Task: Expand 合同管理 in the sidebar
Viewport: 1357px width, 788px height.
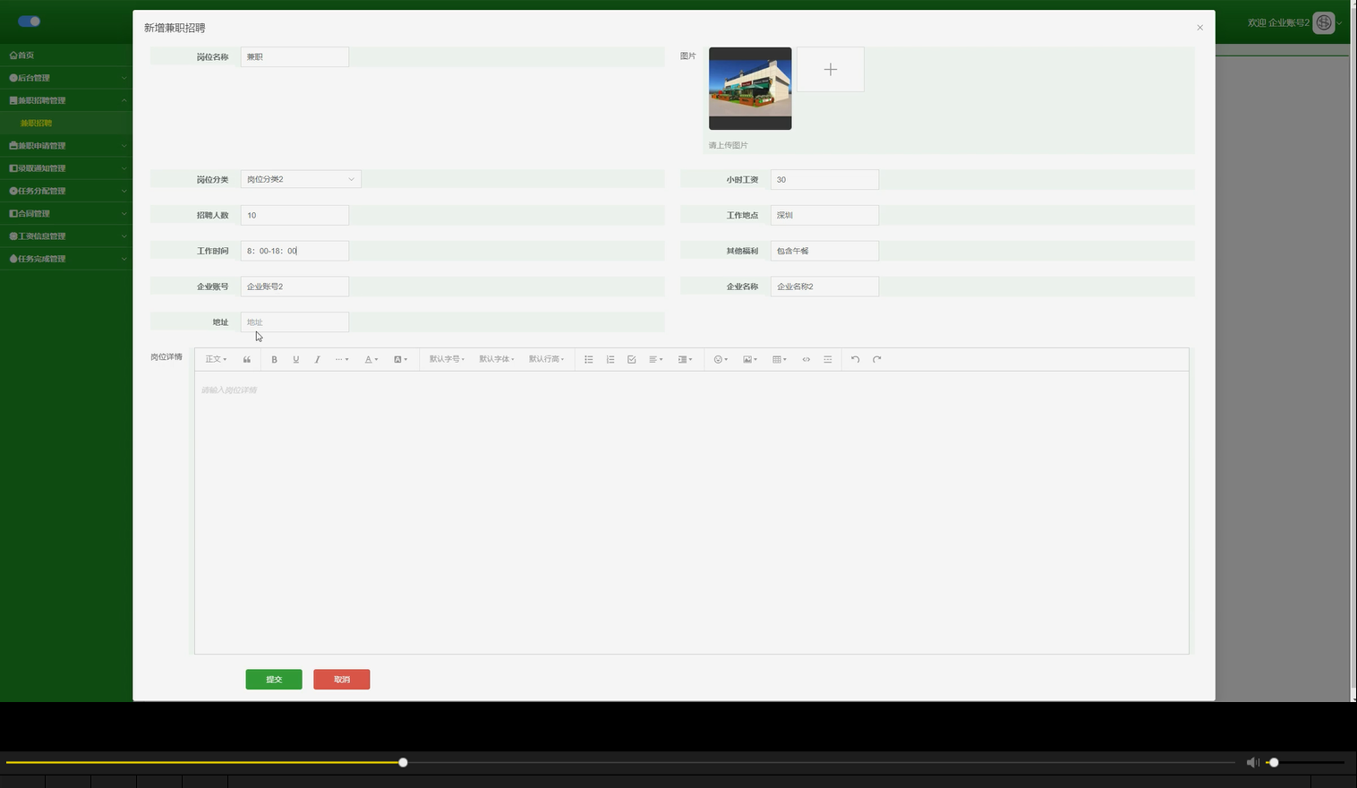Action: pos(66,213)
